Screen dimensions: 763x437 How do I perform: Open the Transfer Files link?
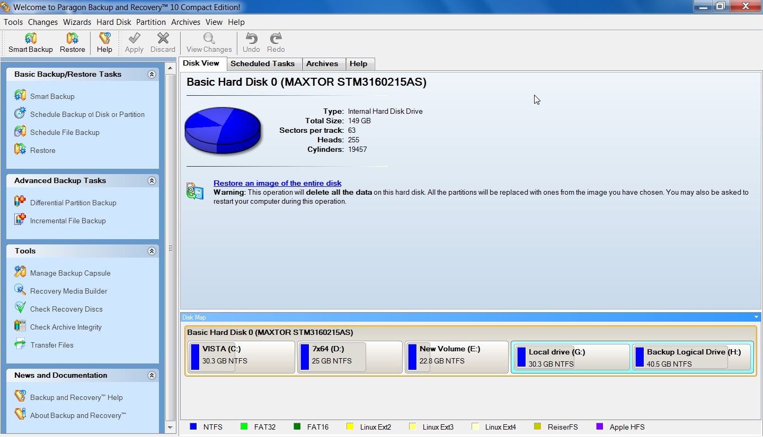click(52, 345)
